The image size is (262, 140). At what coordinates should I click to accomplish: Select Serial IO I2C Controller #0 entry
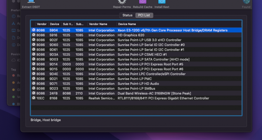point(151,45)
